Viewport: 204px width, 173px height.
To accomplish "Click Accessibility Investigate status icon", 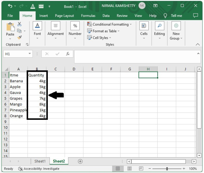I will tap(20, 169).
